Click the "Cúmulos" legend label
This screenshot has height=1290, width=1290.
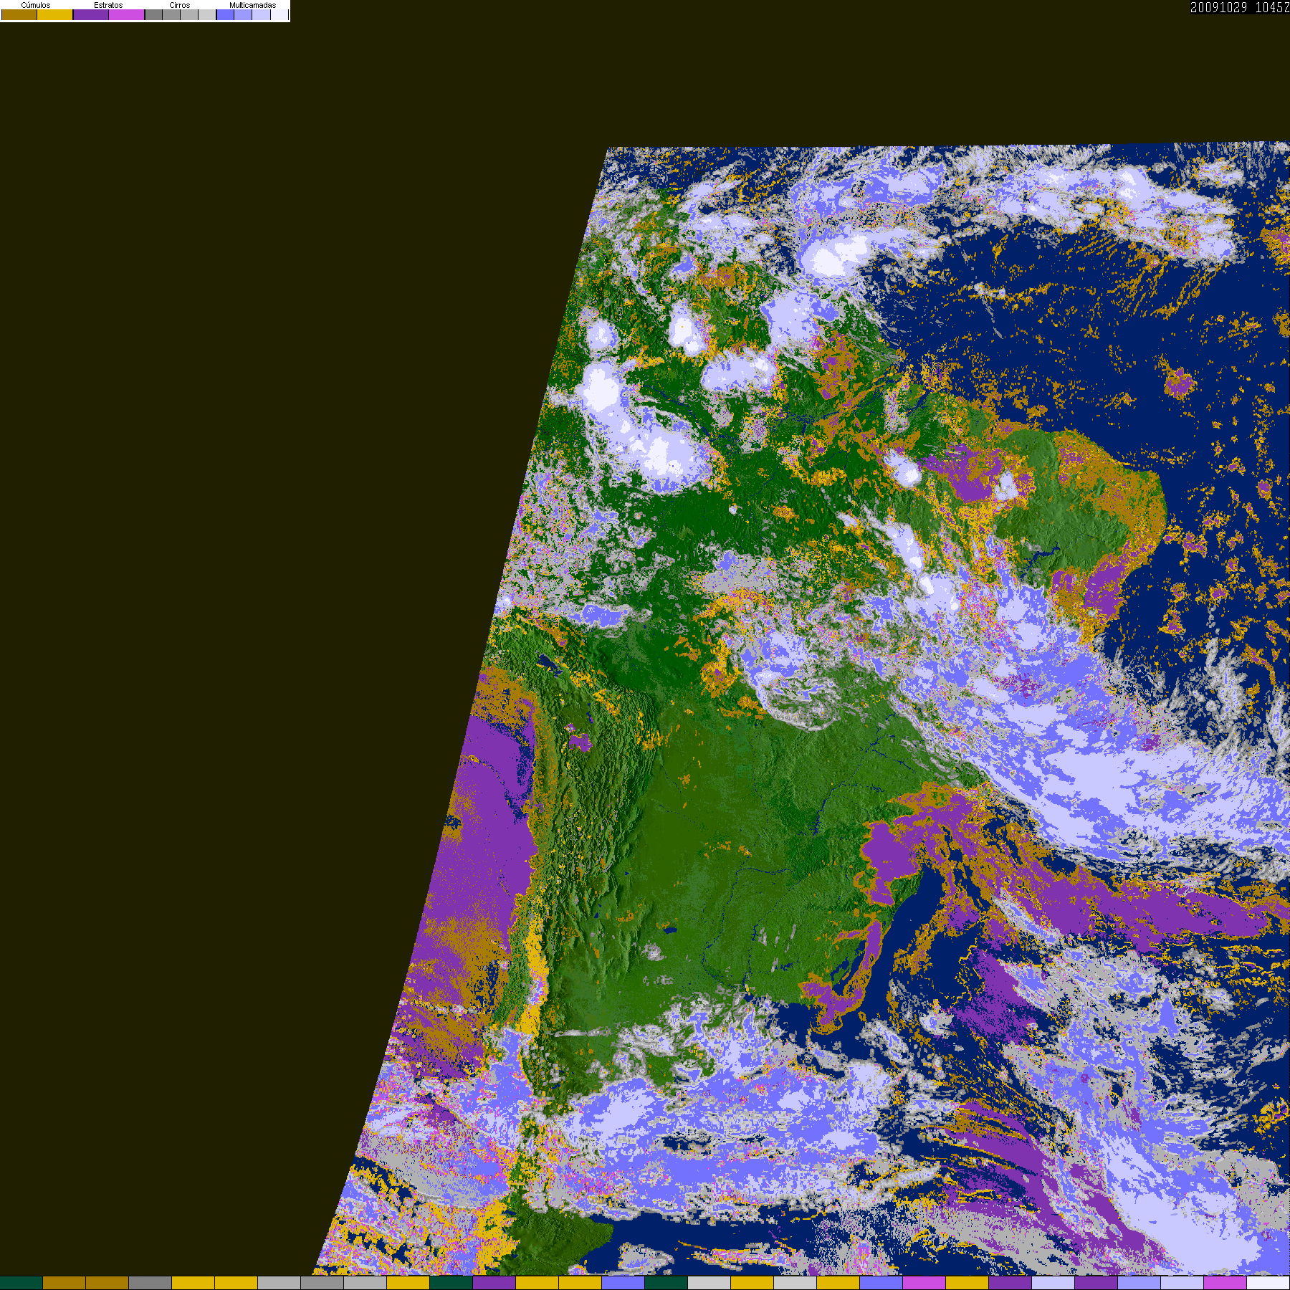coord(36,5)
